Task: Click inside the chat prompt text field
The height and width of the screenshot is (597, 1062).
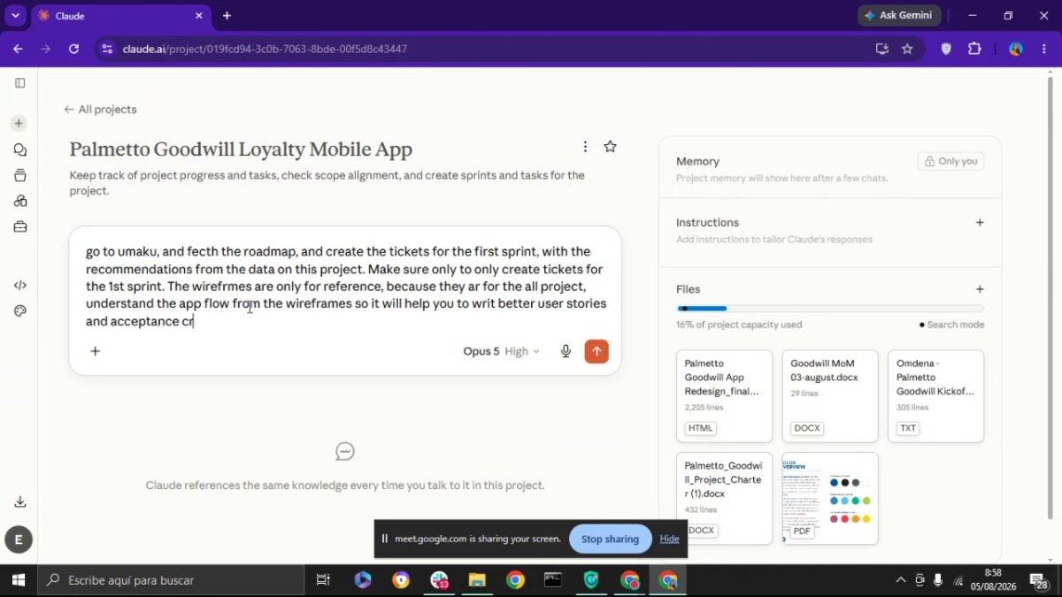Action: tap(345, 286)
